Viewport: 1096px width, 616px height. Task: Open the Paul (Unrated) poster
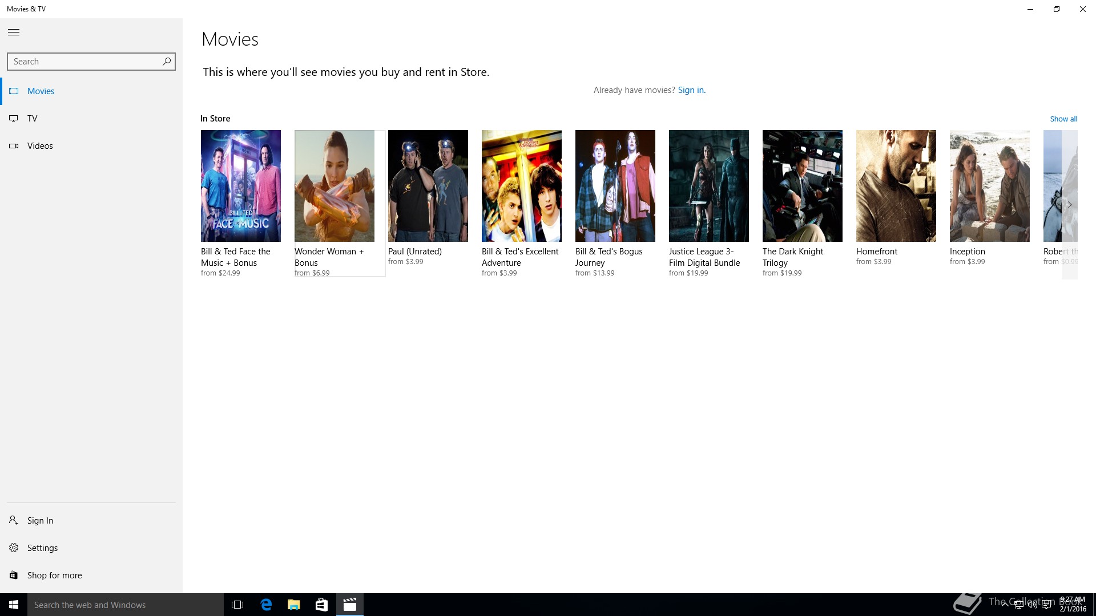pos(428,186)
